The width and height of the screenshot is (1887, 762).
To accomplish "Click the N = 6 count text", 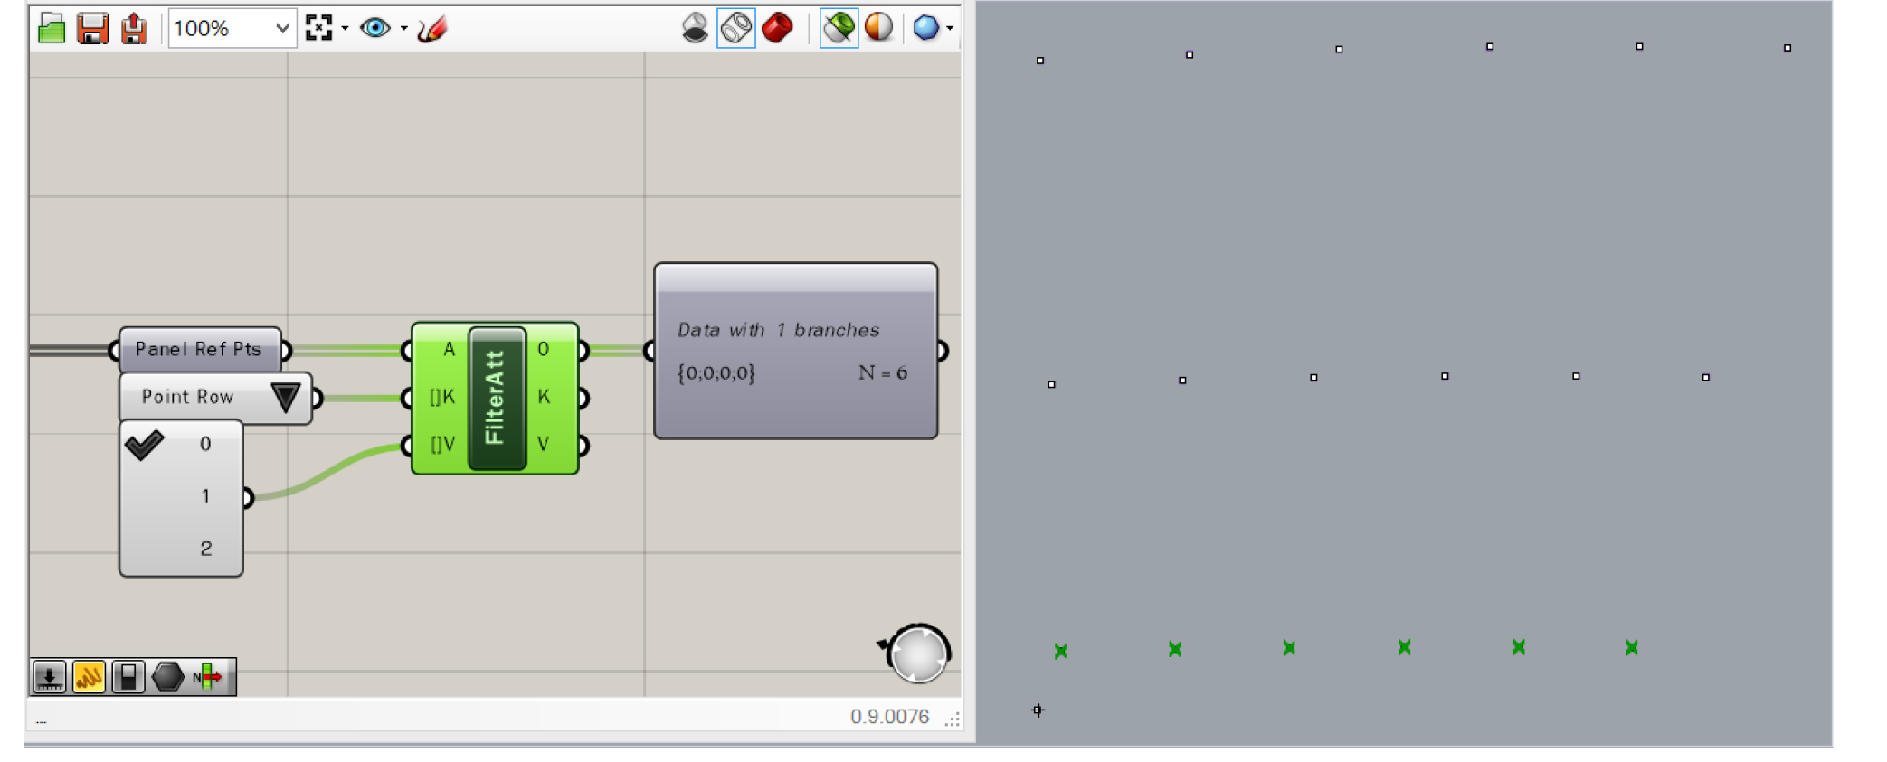I will [882, 372].
